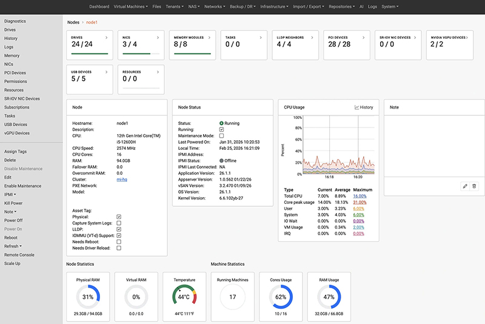Click the USB Devices card arrow icon
The image size is (485, 324).
point(107,72)
